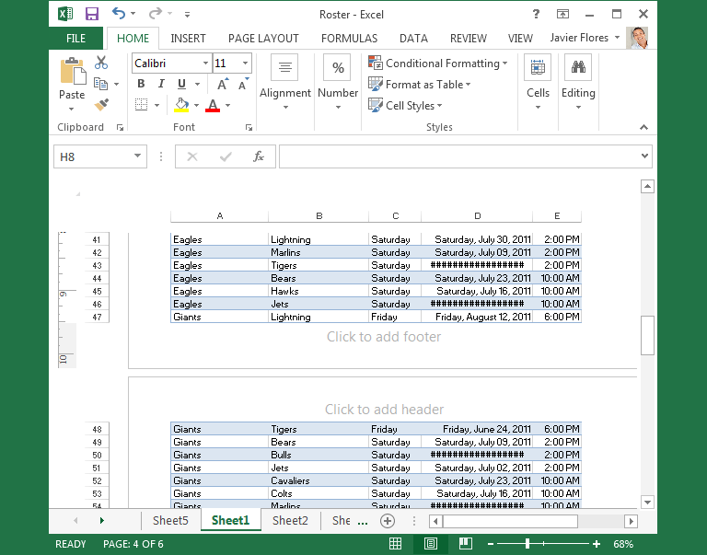Click the Enter checkmark in formula bar
The width and height of the screenshot is (707, 555).
pyautogui.click(x=226, y=156)
